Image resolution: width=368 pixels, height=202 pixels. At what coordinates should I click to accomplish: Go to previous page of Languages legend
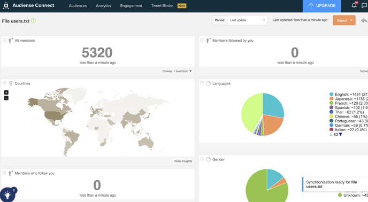coord(331,135)
